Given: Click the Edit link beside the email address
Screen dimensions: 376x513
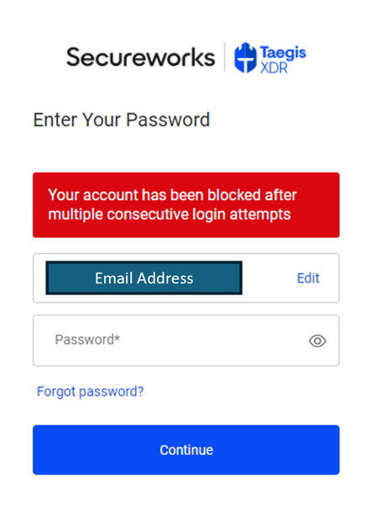Looking at the screenshot, I should (308, 278).
